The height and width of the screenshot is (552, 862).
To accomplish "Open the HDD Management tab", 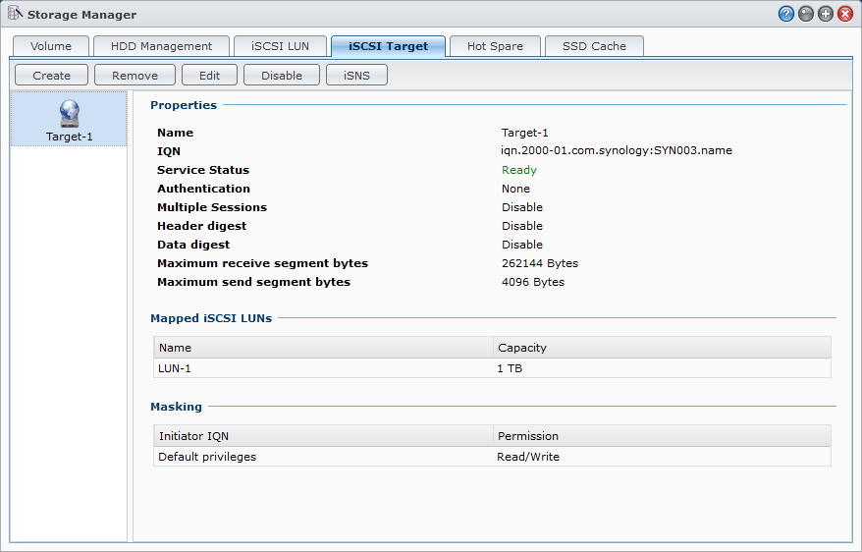I will click(x=161, y=46).
